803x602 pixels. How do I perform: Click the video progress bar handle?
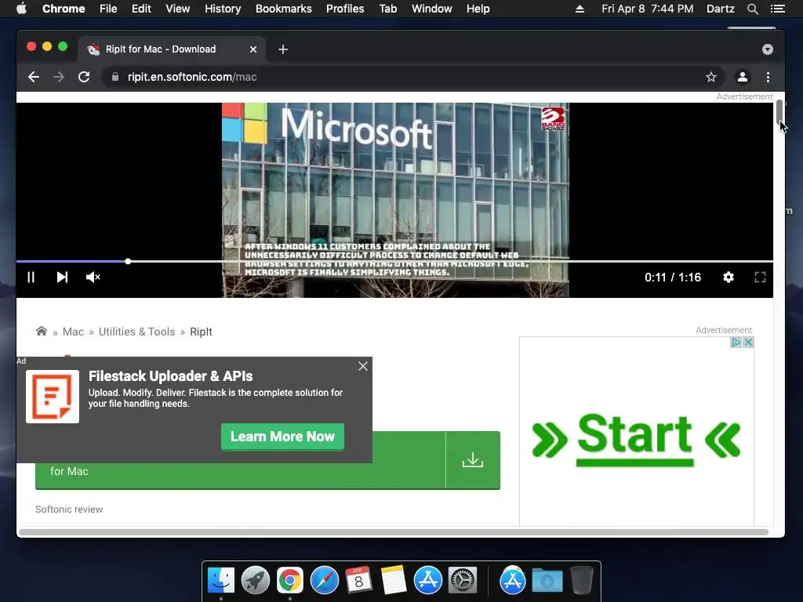click(128, 261)
